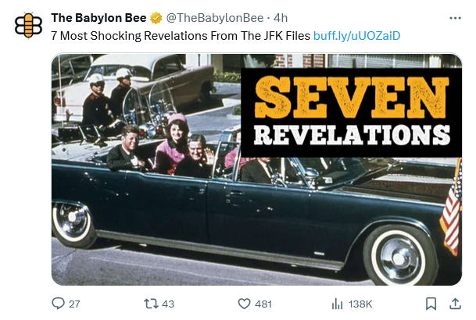The width and height of the screenshot is (476, 320).
Task: Open the motorcade car photo
Action: coord(256,169)
